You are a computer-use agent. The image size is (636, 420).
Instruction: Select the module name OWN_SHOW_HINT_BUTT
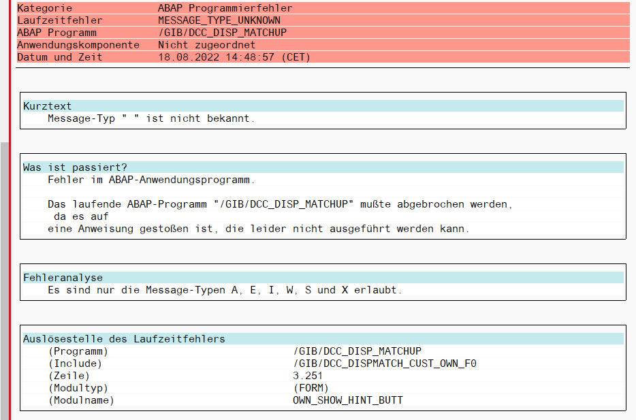click(347, 400)
